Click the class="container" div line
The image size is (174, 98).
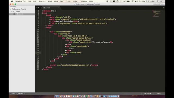coord(61,32)
